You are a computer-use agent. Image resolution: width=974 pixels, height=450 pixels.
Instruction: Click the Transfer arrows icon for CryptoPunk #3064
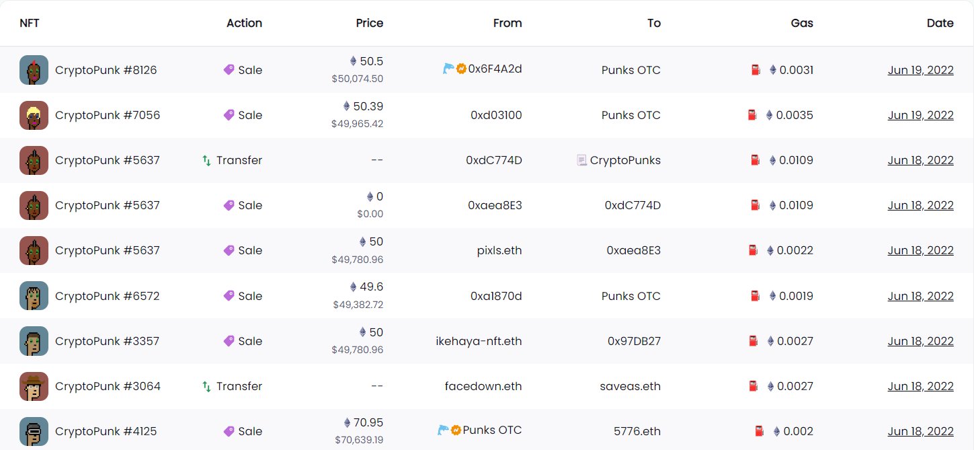pos(207,386)
